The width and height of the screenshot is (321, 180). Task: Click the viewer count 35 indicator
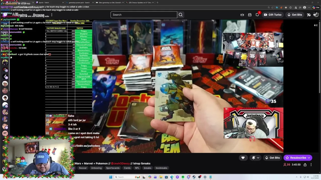287,164
